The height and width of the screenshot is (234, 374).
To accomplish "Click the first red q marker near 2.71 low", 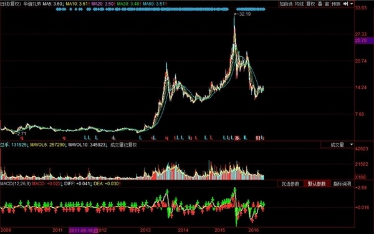I will pyautogui.click(x=22, y=138).
